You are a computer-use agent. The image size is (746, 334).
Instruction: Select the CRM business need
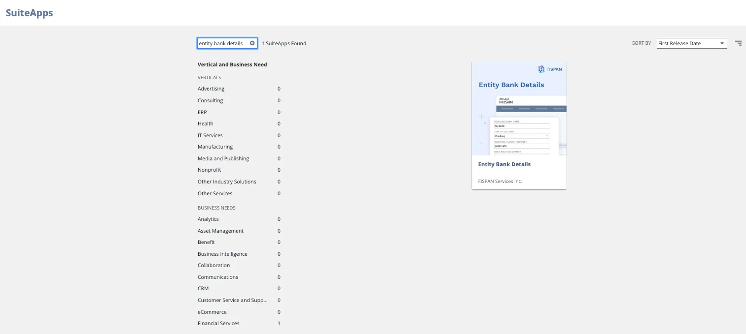tap(203, 288)
